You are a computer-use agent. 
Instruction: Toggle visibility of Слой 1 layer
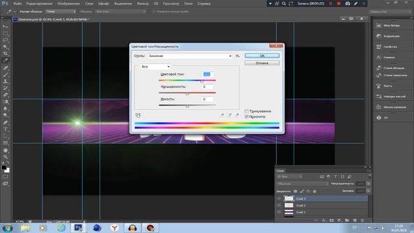(279, 212)
